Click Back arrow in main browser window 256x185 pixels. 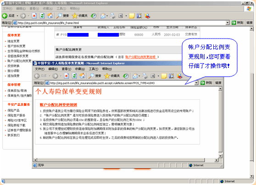pos(5,16)
